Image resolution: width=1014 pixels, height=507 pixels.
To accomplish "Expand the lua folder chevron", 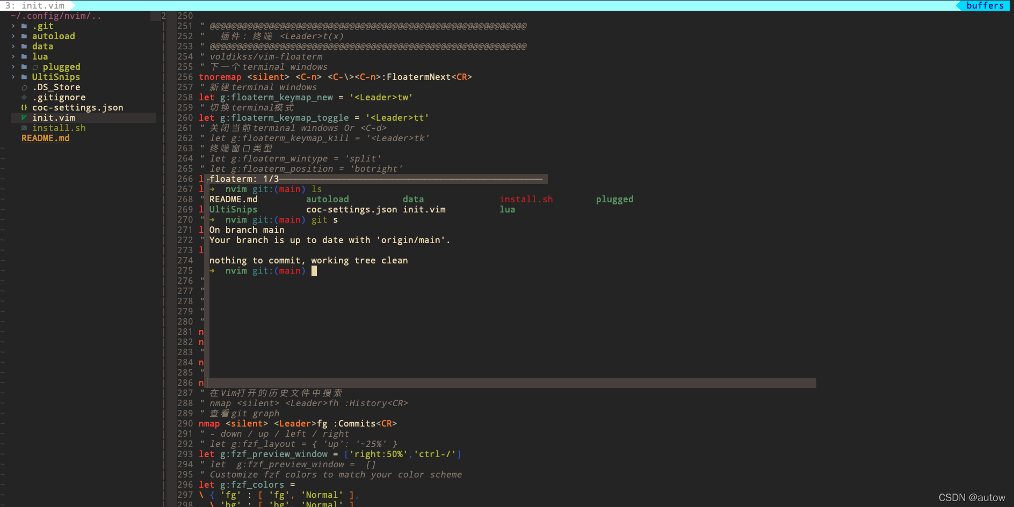I will click(x=13, y=57).
